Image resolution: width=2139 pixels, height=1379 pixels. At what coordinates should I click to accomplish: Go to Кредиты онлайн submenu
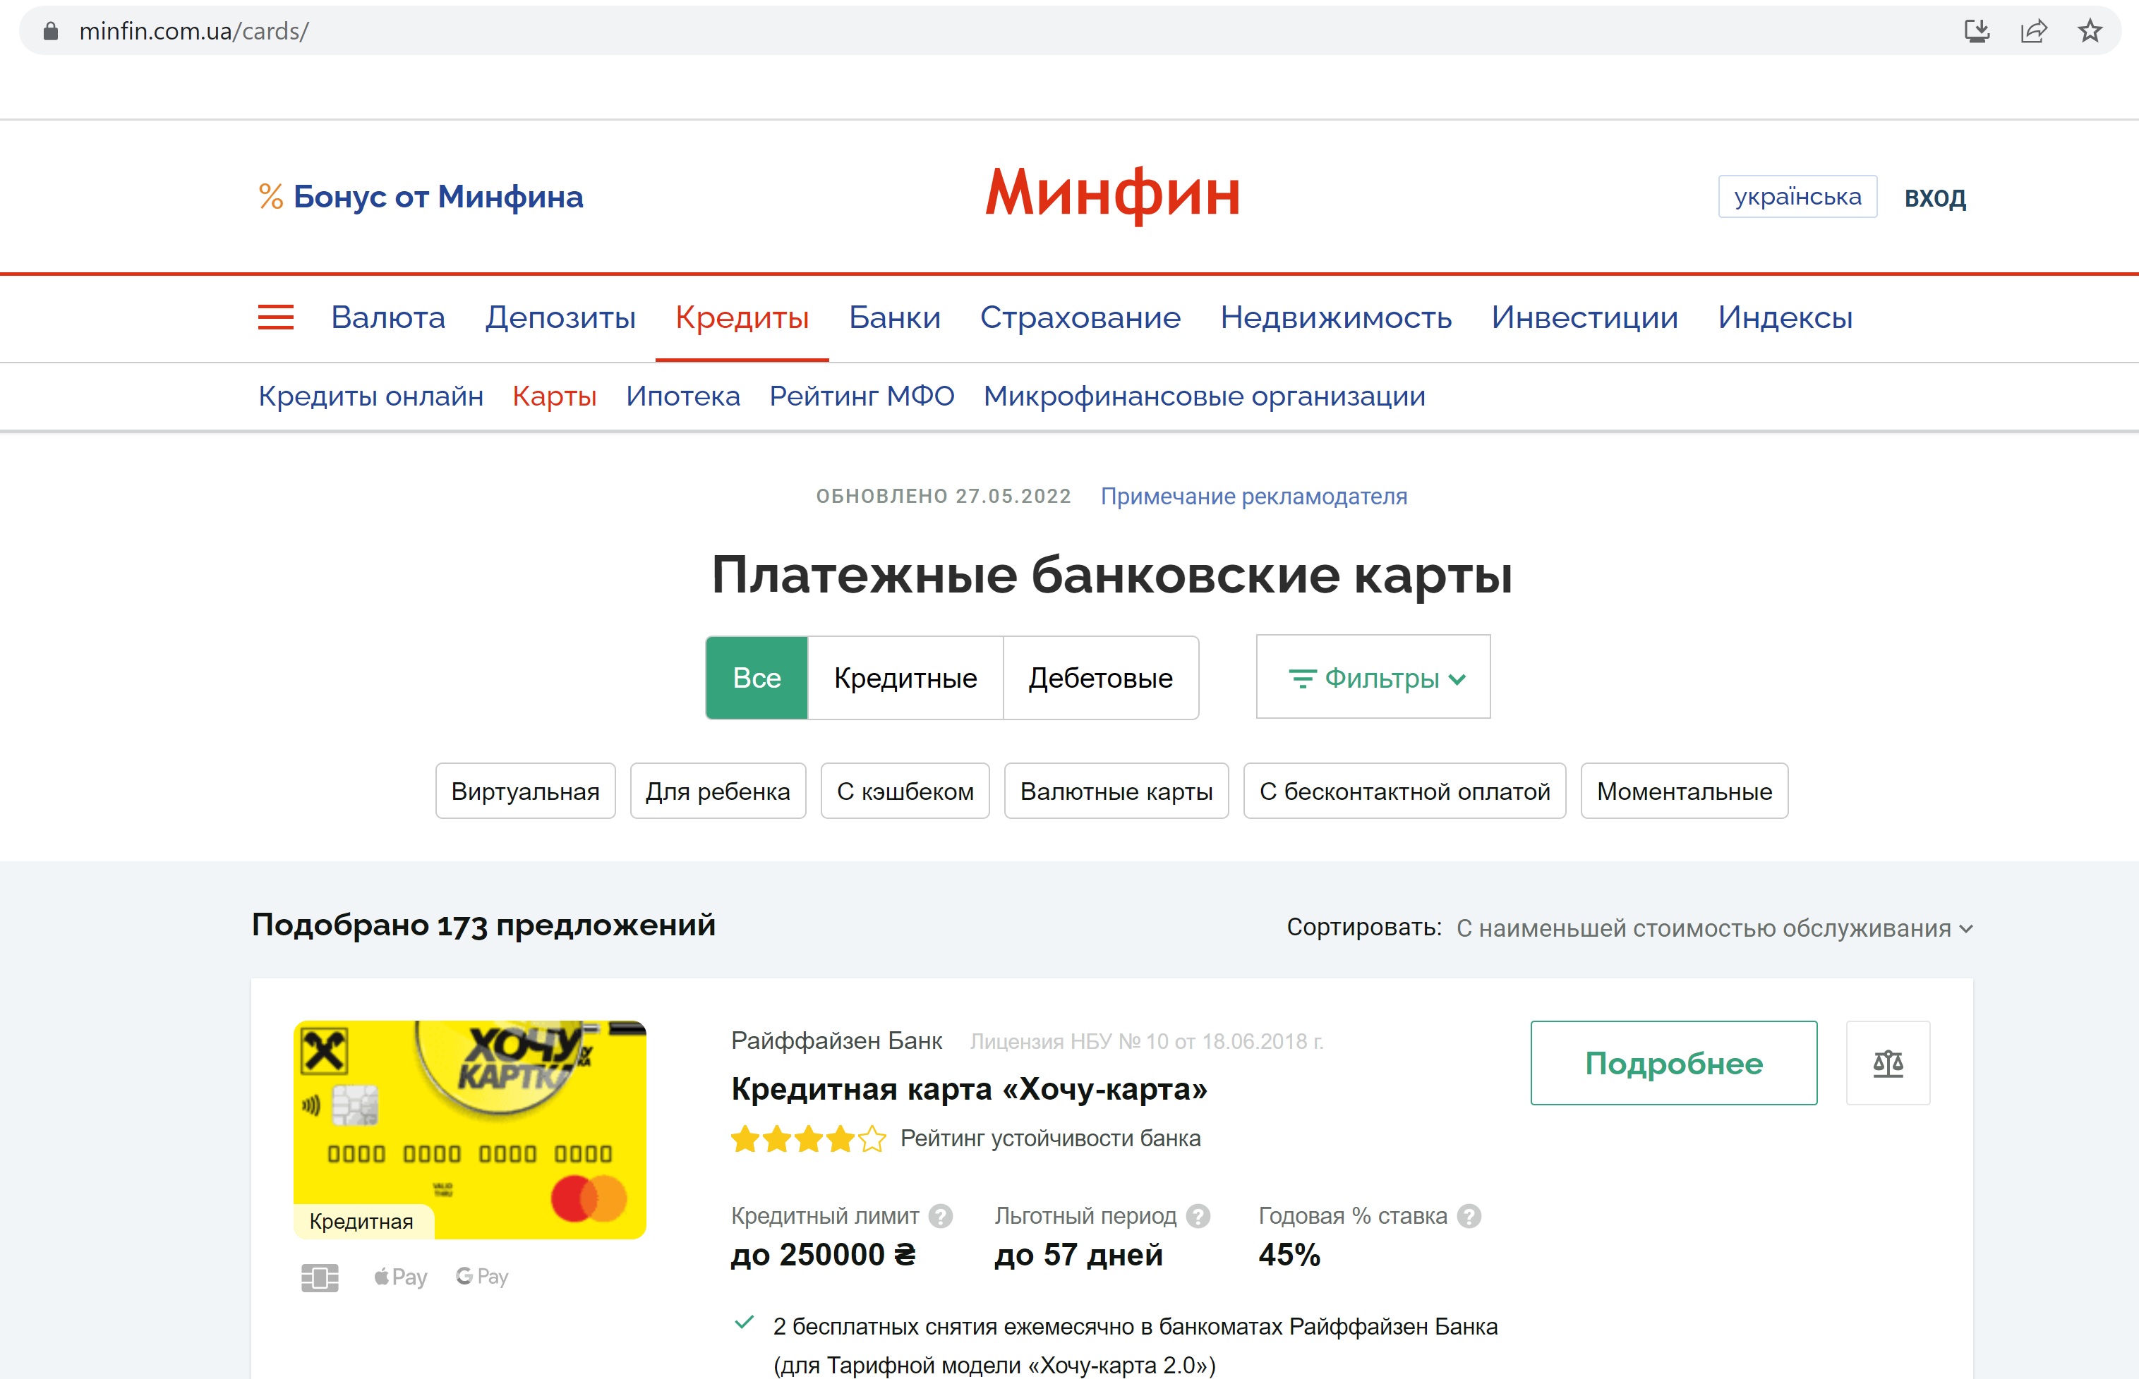[370, 396]
